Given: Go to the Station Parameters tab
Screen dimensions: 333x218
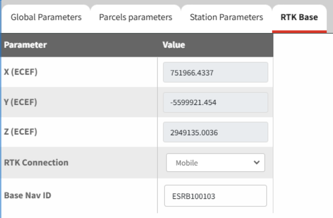Looking at the screenshot, I should [x=226, y=17].
